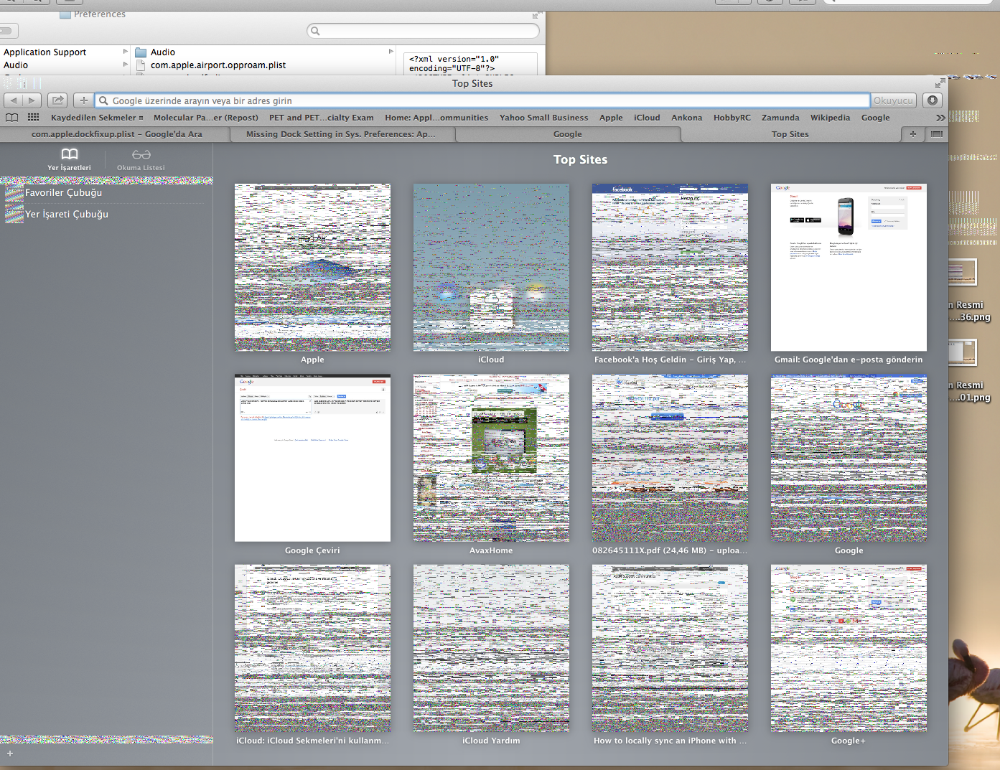Open Safari's downloads arrow icon
1000x770 pixels.
pyautogui.click(x=933, y=100)
